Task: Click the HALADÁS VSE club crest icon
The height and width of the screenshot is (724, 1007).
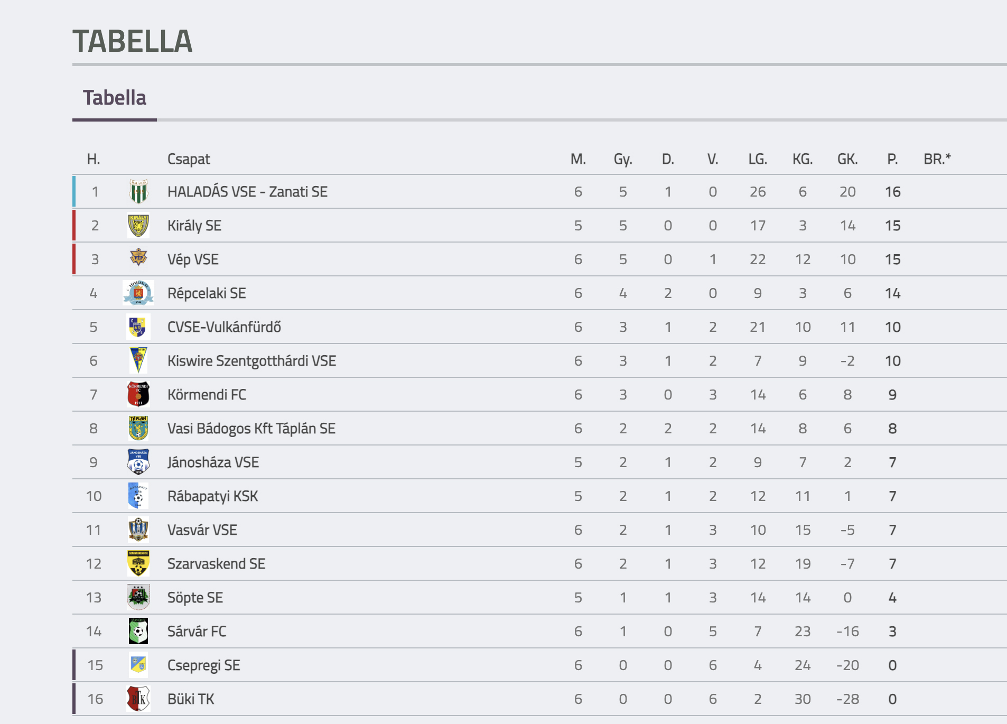Action: (x=138, y=191)
